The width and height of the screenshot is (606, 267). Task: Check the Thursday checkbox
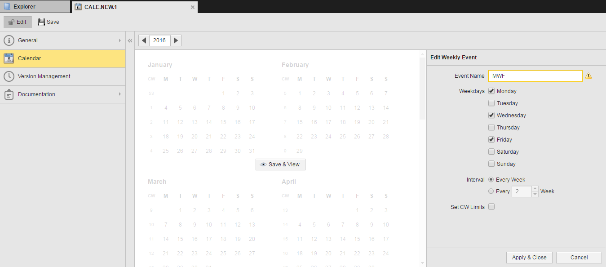[491, 127]
